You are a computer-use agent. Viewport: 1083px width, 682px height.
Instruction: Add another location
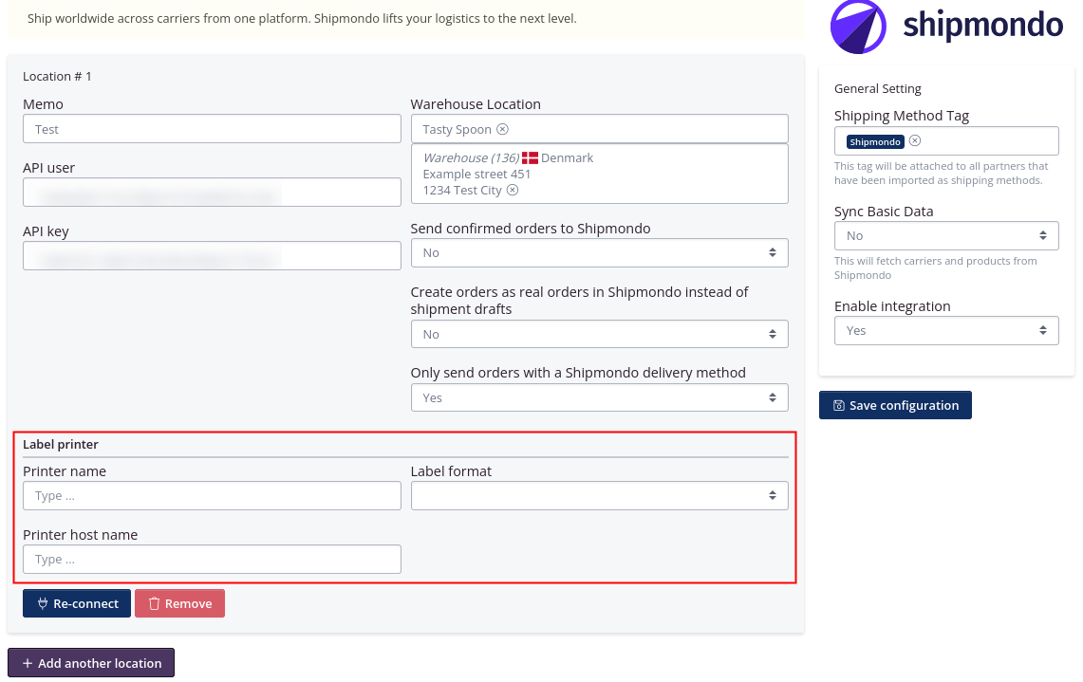91,664
